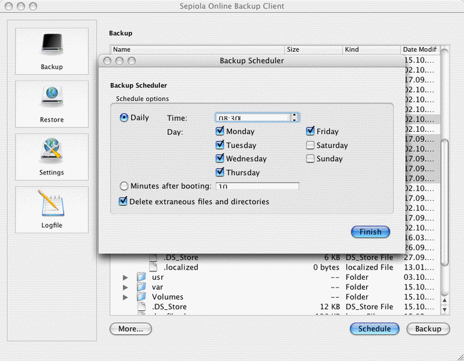Uncheck the Friday checkbox

click(x=310, y=131)
